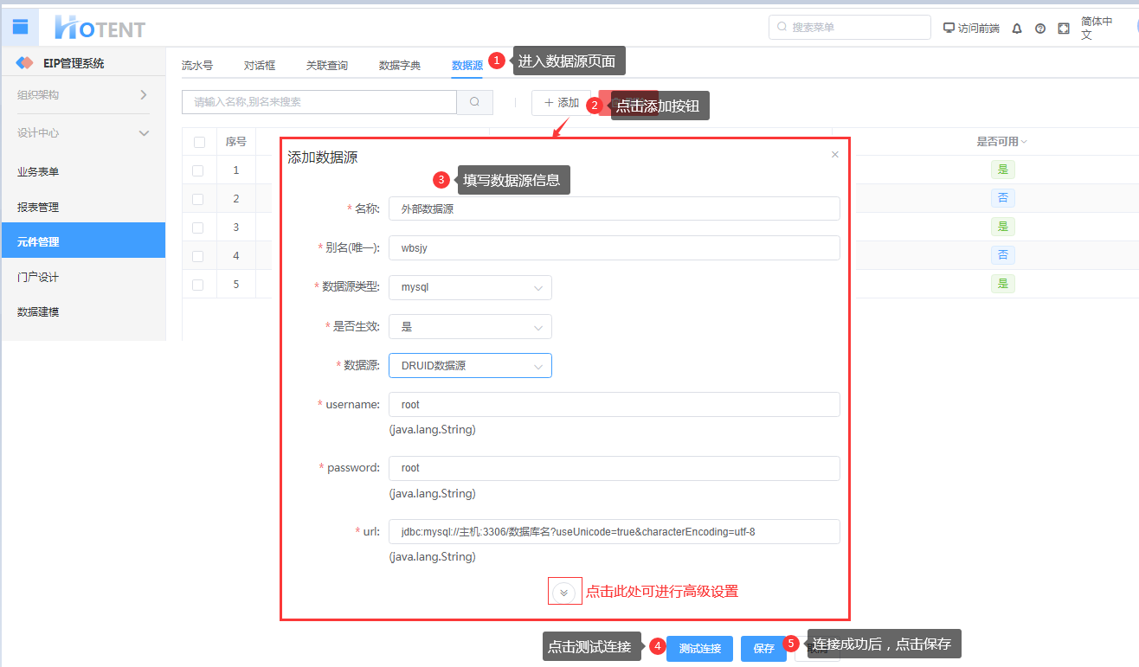This screenshot has width=1139, height=667.
Task: Open 门户设计 in the sidebar
Action: pyautogui.click(x=83, y=277)
